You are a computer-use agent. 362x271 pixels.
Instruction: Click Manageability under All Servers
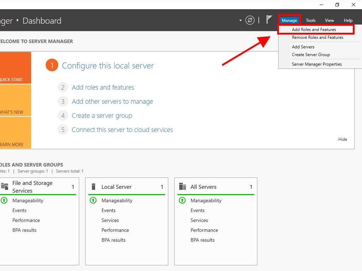[x=206, y=200]
